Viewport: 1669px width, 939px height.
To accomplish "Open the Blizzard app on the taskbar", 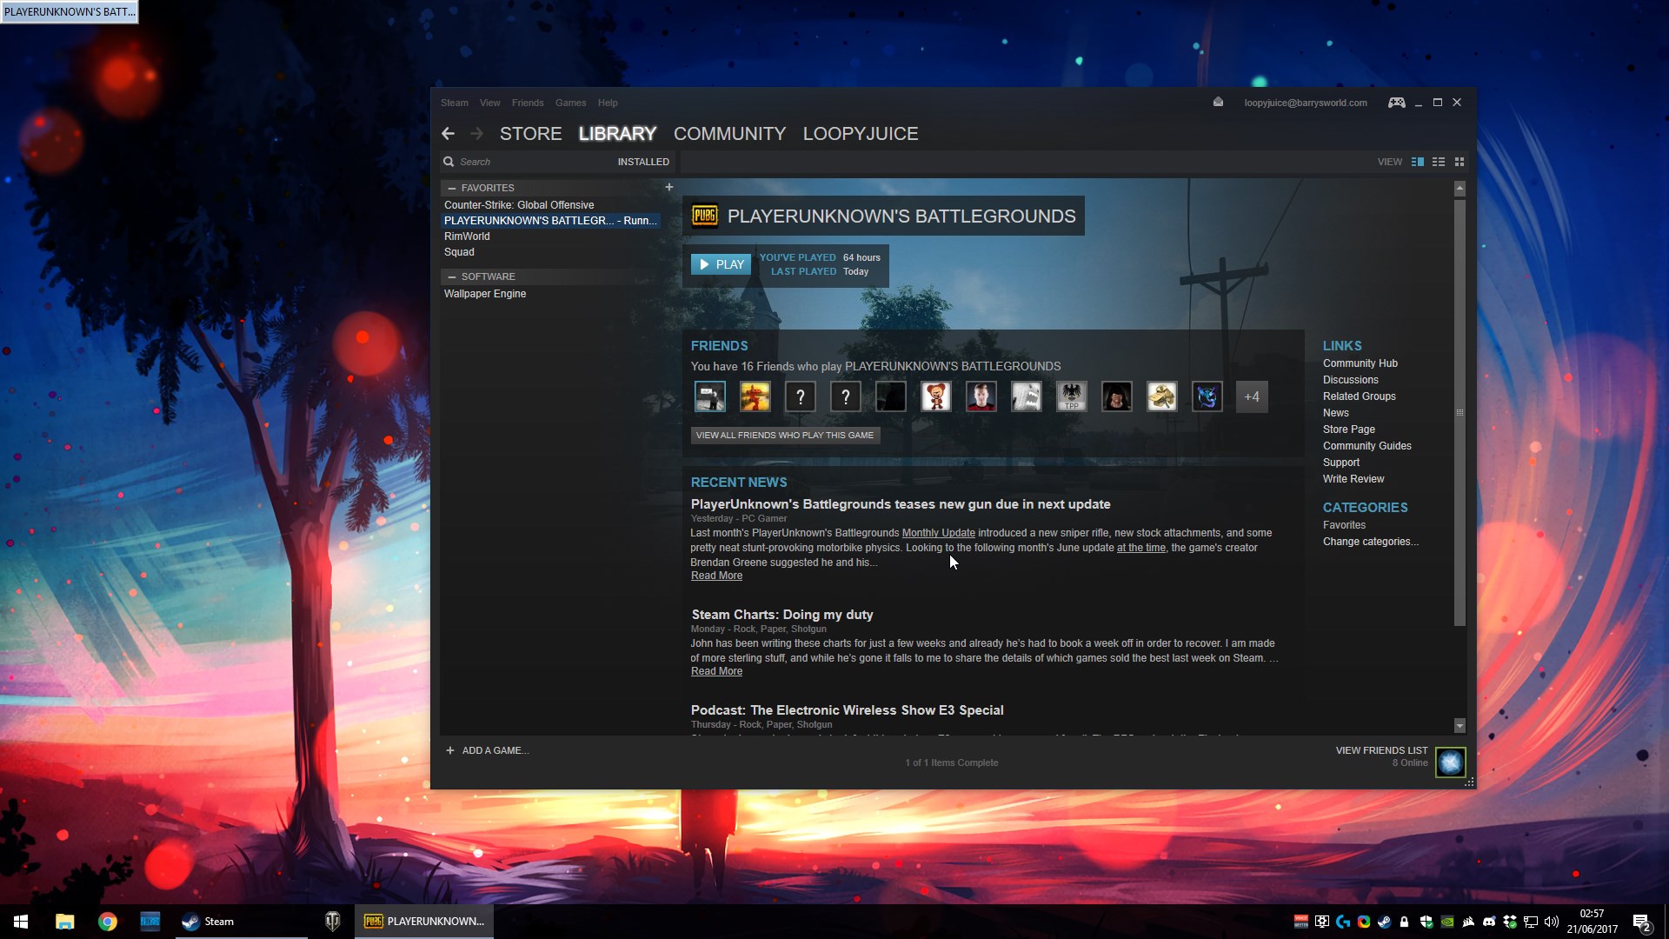I will [150, 922].
